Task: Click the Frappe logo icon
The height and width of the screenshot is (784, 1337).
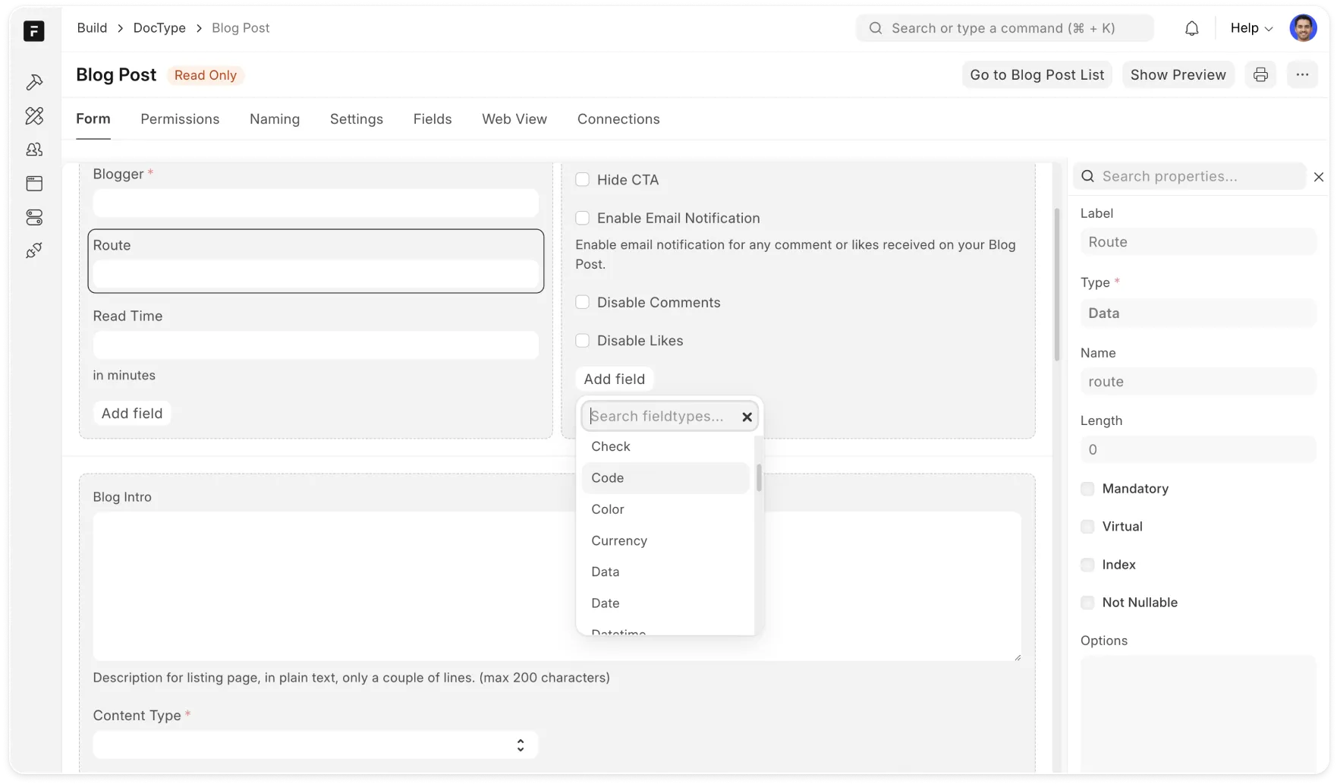Action: (x=34, y=31)
